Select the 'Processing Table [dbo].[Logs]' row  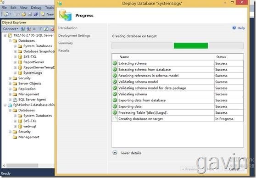pyautogui.click(x=178, y=112)
